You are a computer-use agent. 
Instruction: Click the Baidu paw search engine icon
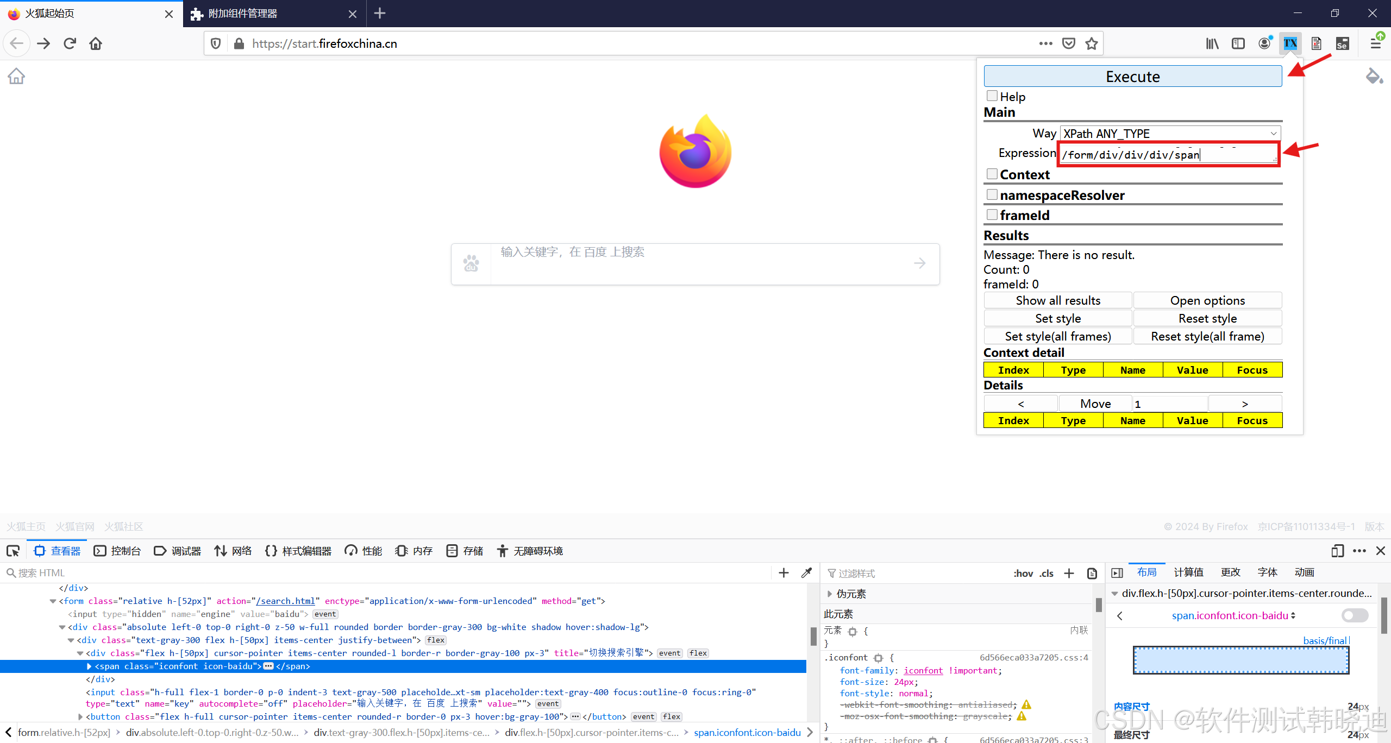point(471,263)
